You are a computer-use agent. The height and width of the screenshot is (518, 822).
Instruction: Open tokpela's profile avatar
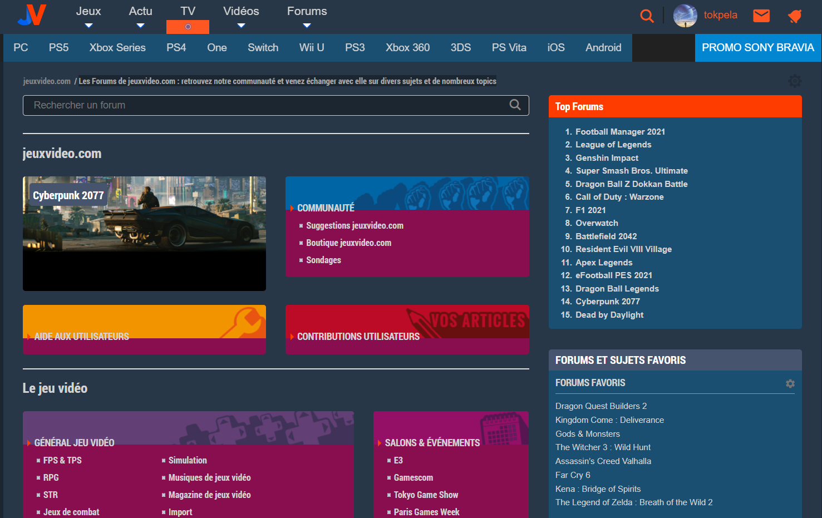(x=685, y=16)
